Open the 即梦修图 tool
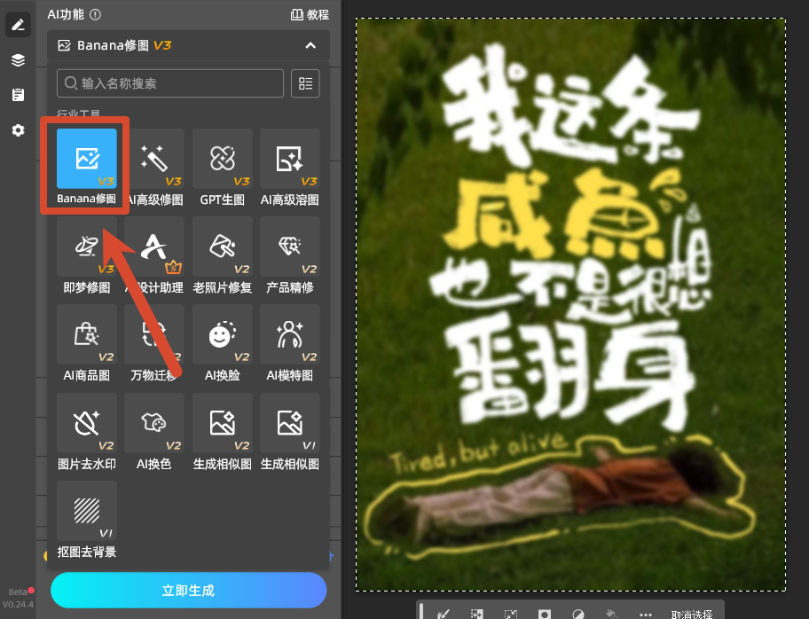The width and height of the screenshot is (809, 619). click(87, 247)
